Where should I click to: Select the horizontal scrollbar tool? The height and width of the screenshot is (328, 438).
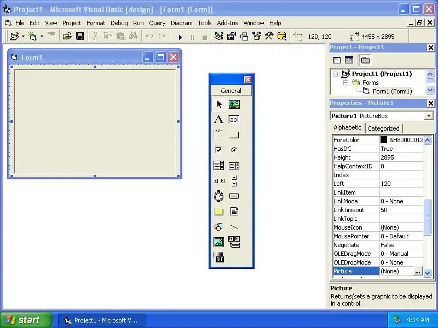pos(219,181)
